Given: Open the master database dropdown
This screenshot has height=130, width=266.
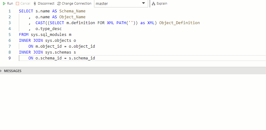Looking at the screenshot, I should [121, 4].
